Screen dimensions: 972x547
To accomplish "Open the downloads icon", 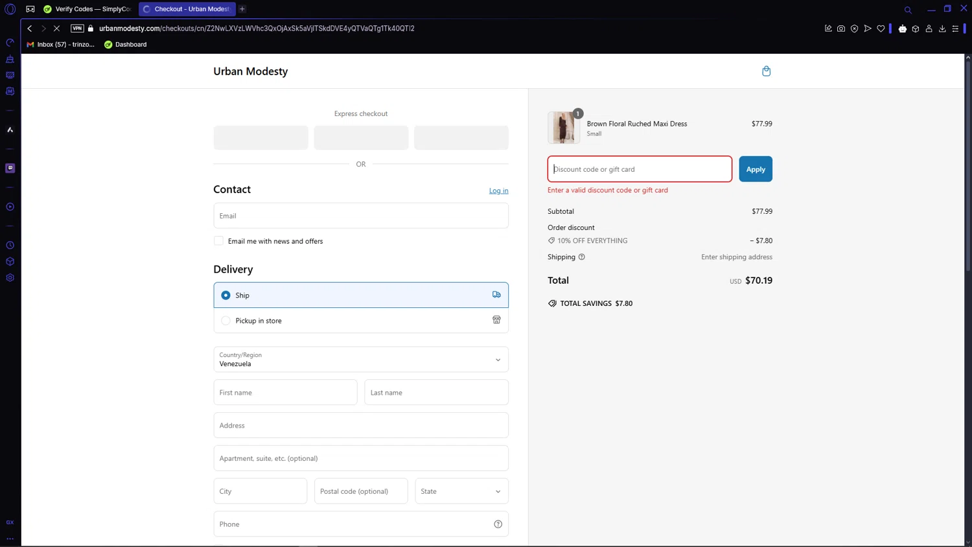I will point(942,29).
